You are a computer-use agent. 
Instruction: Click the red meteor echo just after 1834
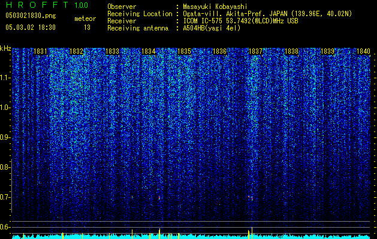pyautogui.click(x=159, y=198)
